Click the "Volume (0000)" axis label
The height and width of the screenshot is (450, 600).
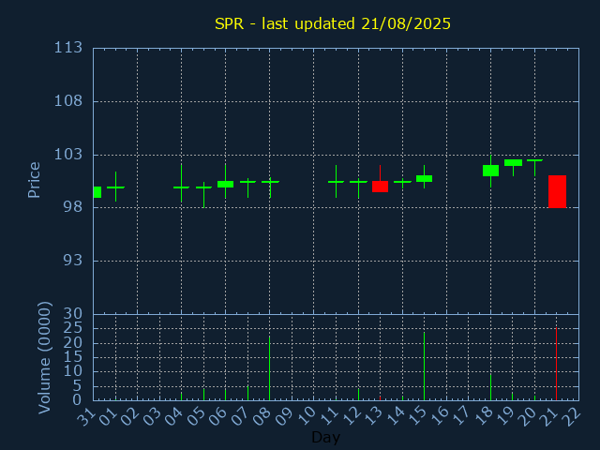coord(44,358)
